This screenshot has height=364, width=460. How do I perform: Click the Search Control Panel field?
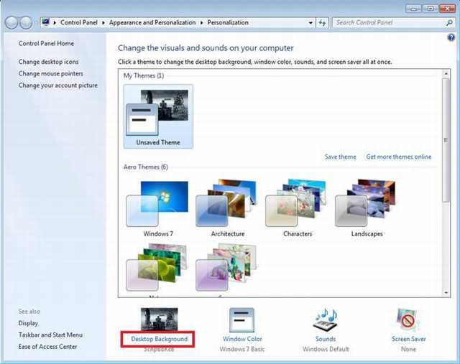(x=388, y=22)
